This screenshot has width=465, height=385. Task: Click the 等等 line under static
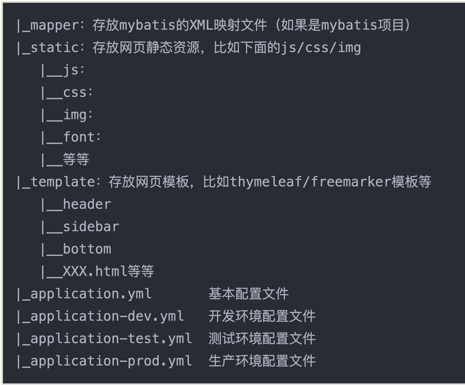point(65,160)
